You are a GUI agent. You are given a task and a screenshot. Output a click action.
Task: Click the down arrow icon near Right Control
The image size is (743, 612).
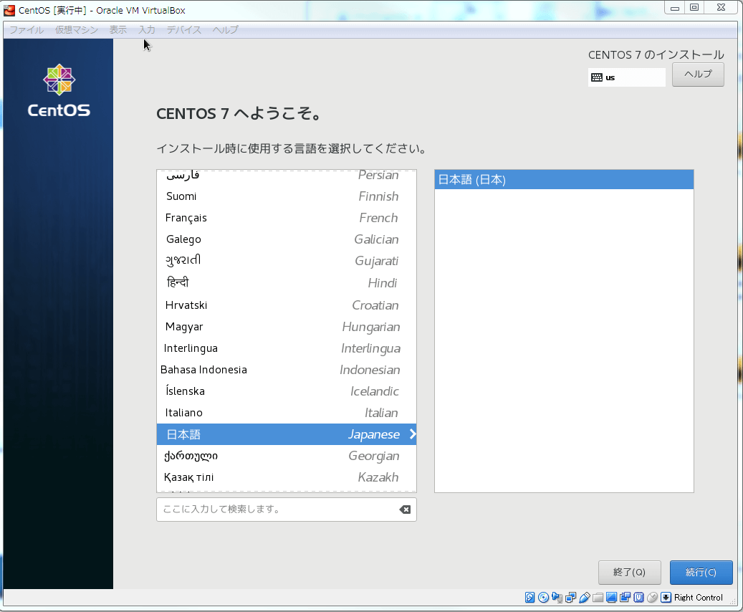pos(666,597)
